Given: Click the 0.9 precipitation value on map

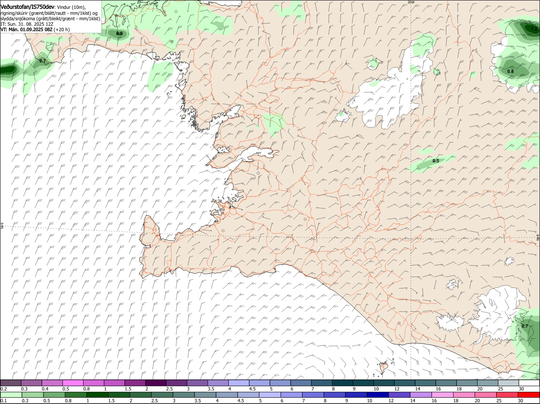Looking at the screenshot, I should tap(119, 33).
